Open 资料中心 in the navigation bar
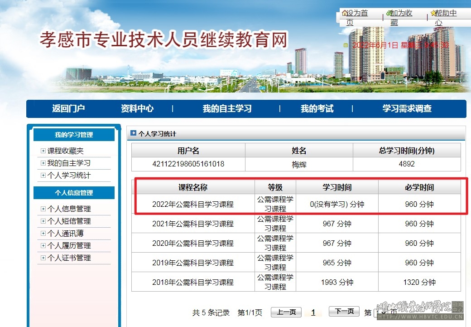This screenshot has width=471, height=327. pyautogui.click(x=137, y=109)
